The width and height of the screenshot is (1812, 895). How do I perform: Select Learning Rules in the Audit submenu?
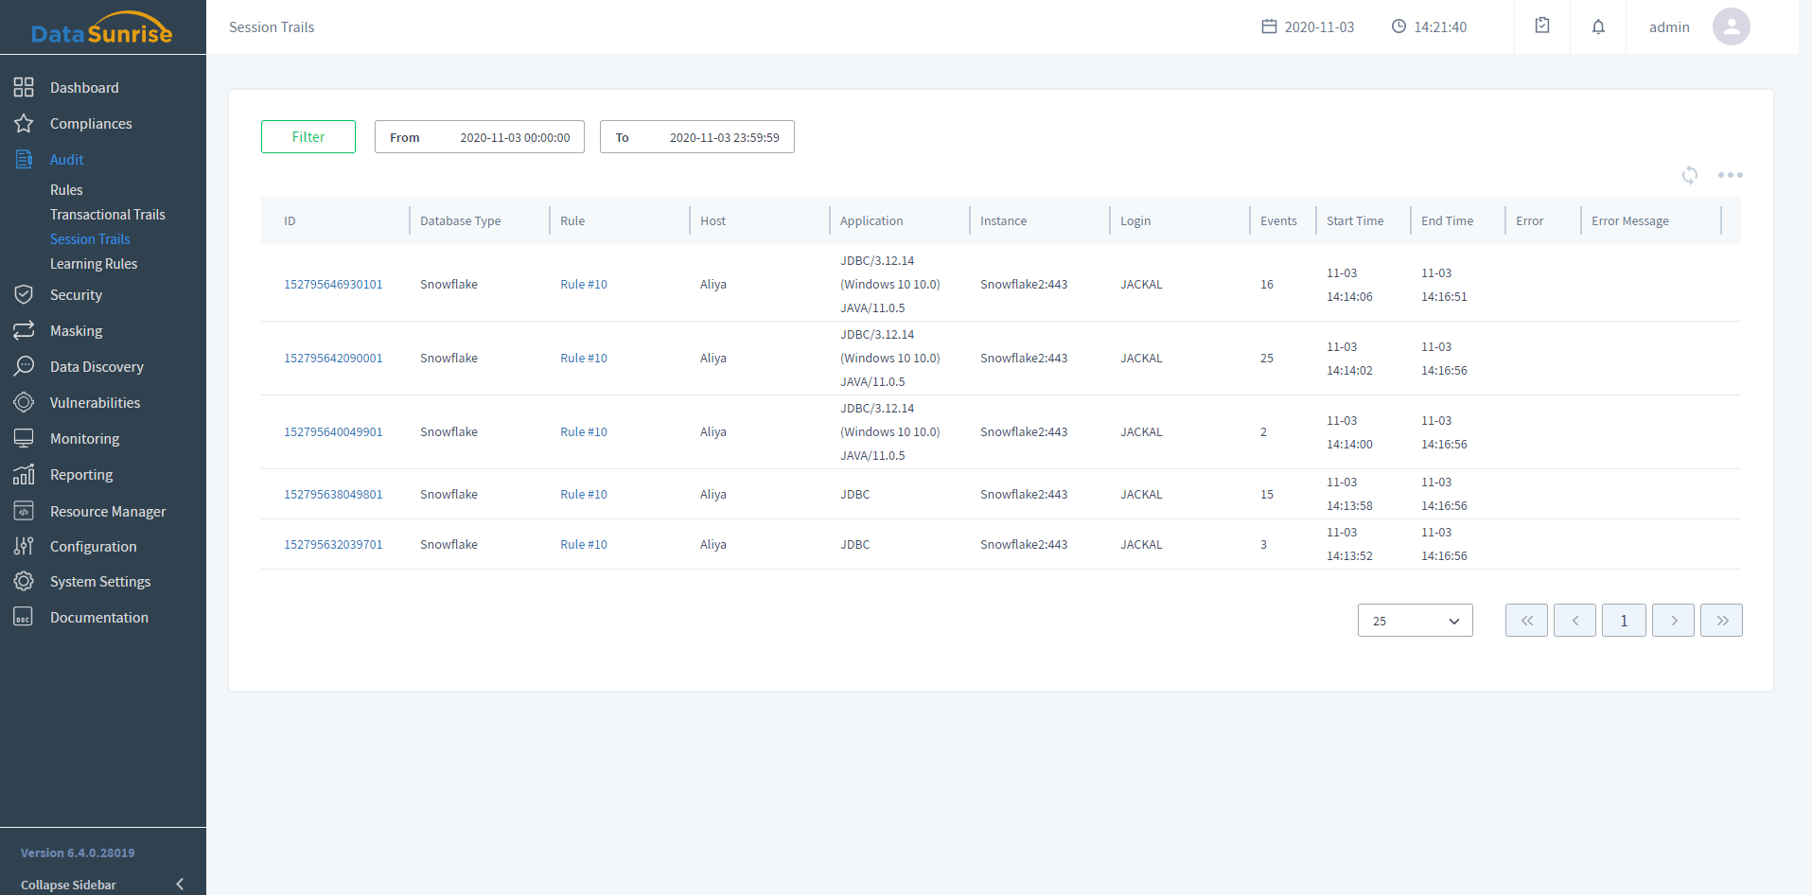click(x=94, y=264)
